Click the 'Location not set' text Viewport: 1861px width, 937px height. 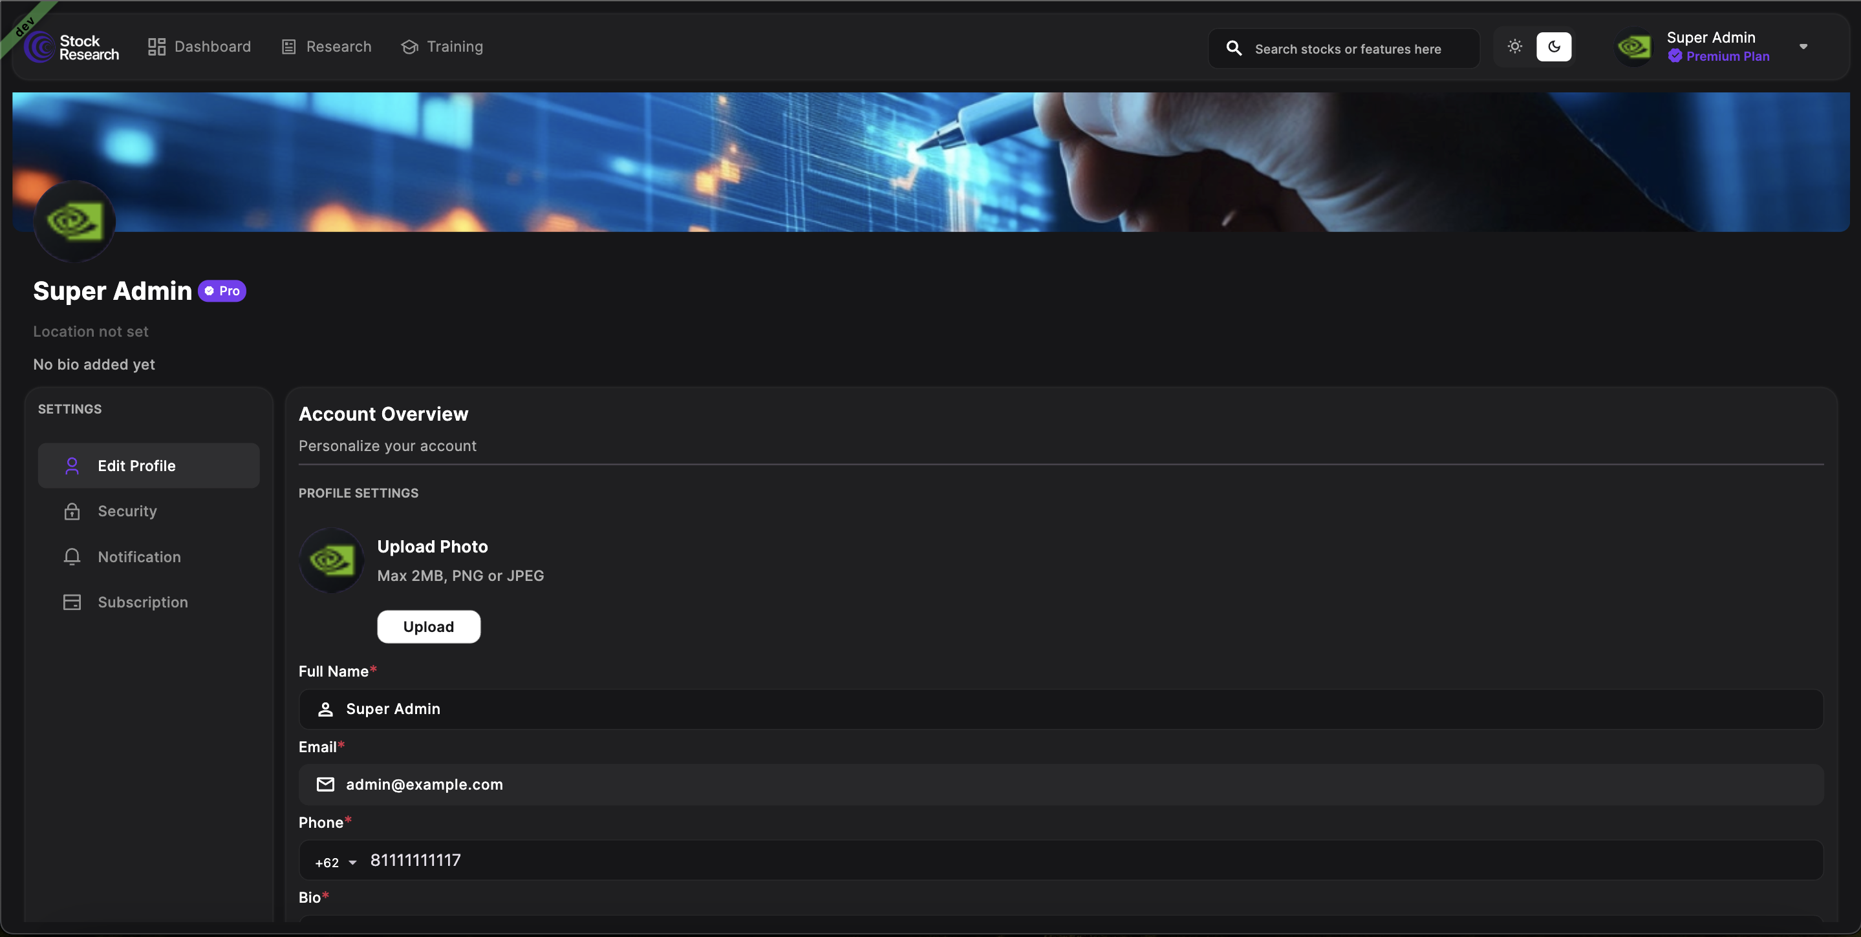[x=91, y=332]
